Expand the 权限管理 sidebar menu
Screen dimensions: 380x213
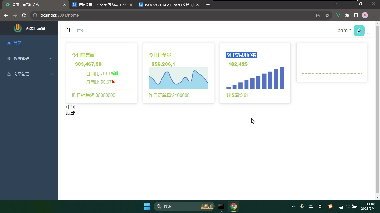point(29,59)
